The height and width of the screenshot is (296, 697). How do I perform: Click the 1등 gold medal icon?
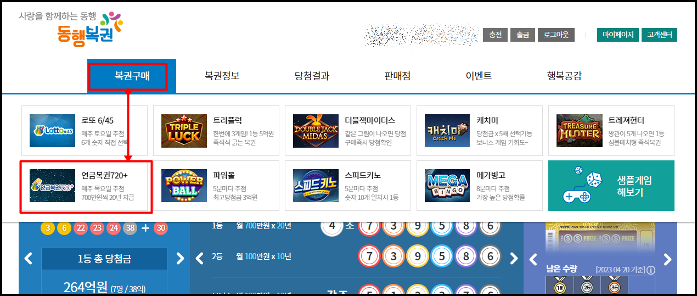559,286
